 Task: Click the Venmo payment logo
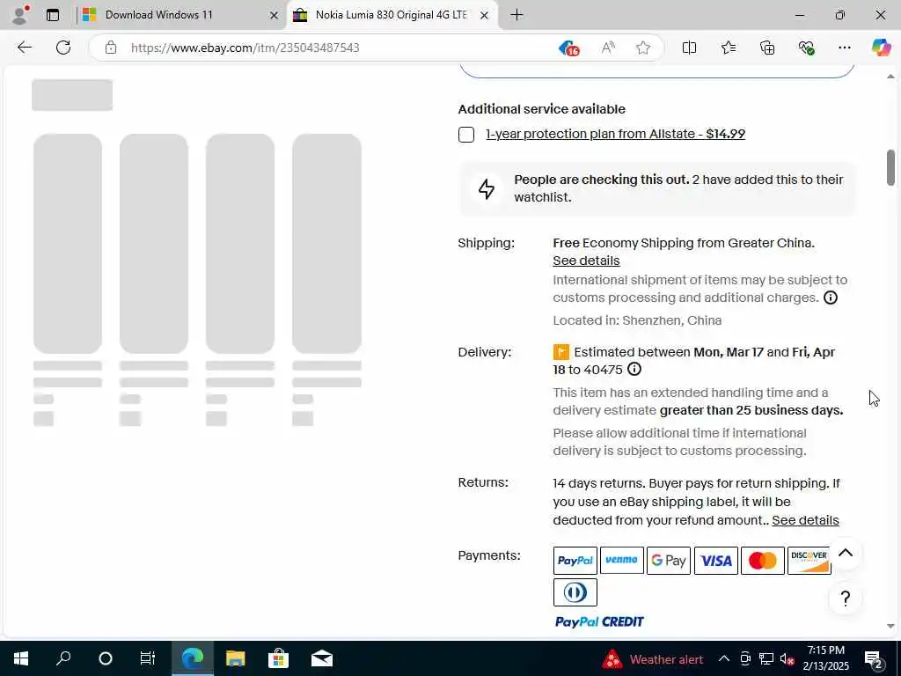(x=622, y=561)
